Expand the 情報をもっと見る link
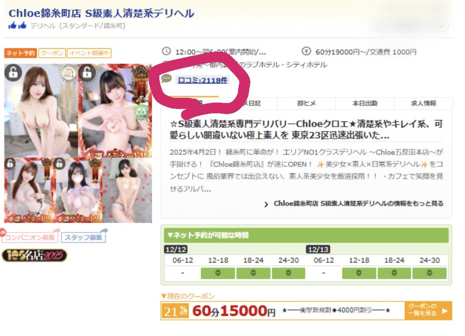 [354, 204]
